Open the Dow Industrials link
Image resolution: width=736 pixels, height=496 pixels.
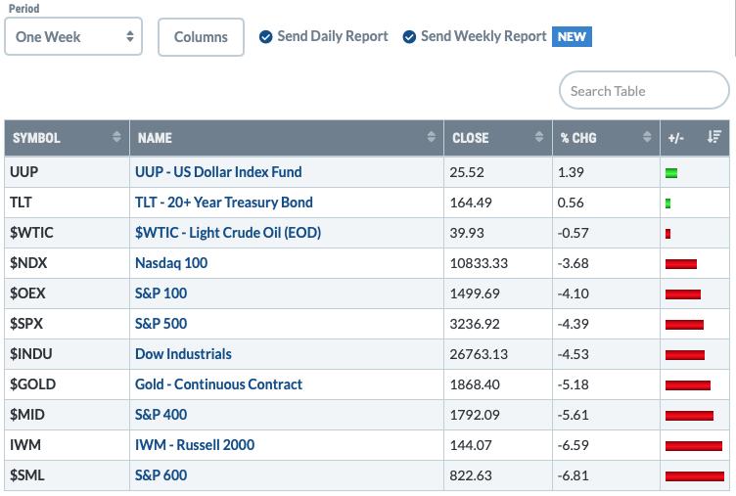click(x=184, y=354)
